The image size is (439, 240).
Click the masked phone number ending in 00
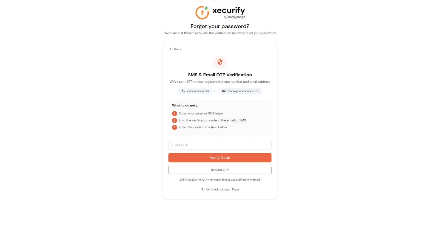coord(198,91)
